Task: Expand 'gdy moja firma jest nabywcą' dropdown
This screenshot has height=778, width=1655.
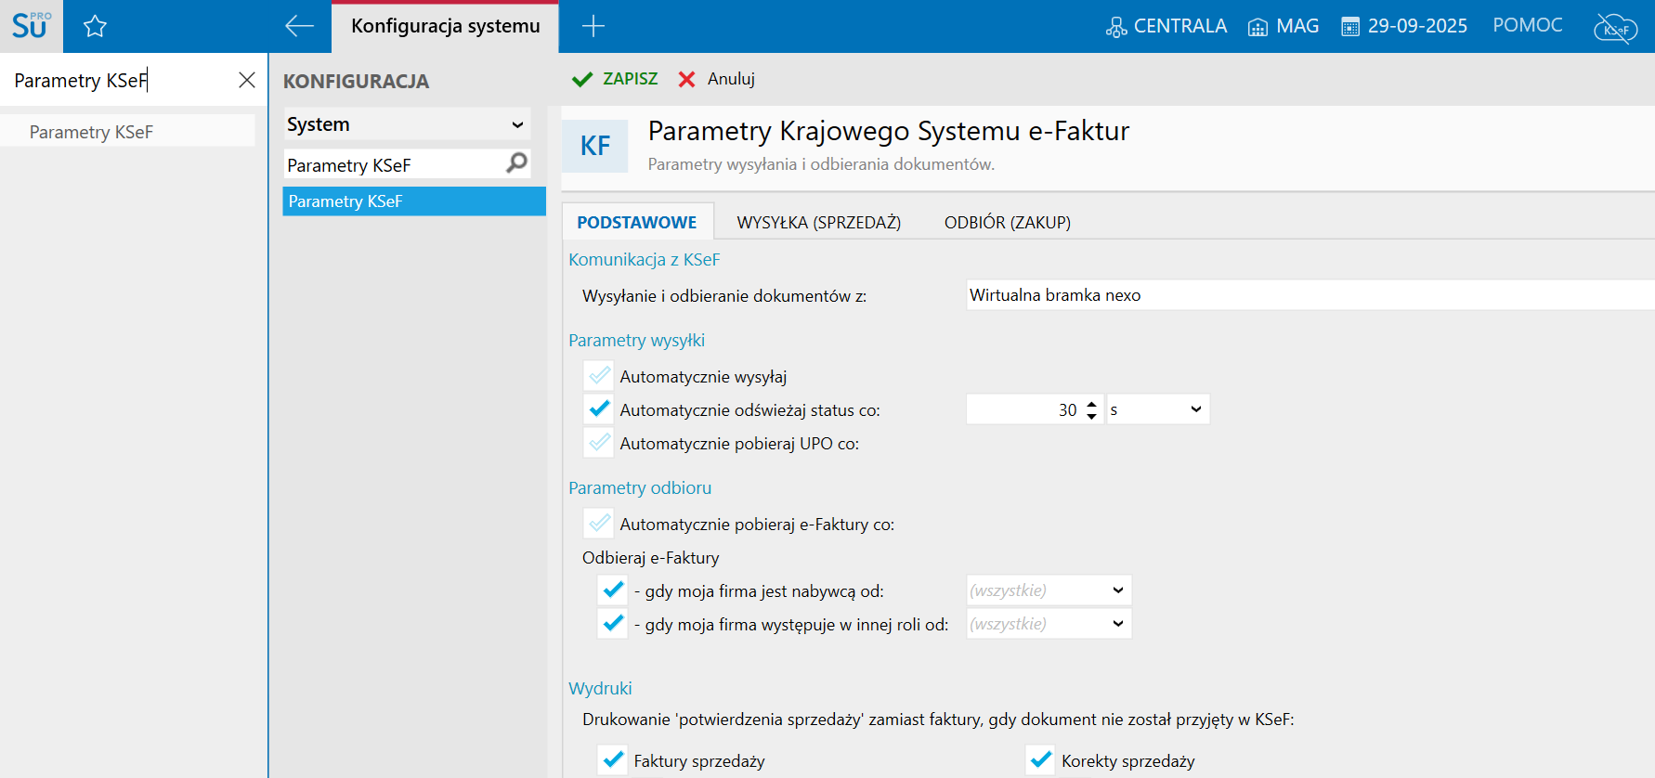Action: click(x=1117, y=590)
